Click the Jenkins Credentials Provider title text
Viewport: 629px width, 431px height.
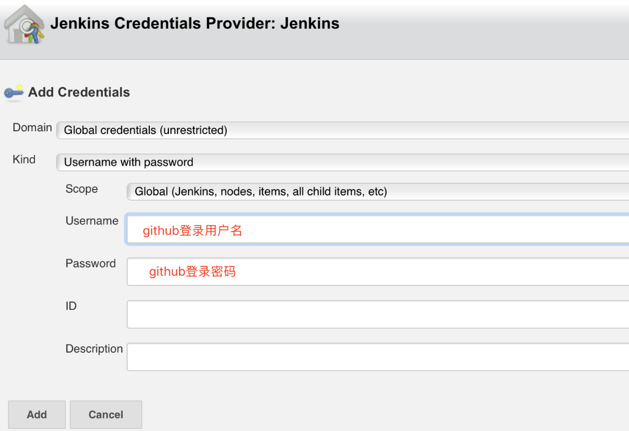point(194,23)
